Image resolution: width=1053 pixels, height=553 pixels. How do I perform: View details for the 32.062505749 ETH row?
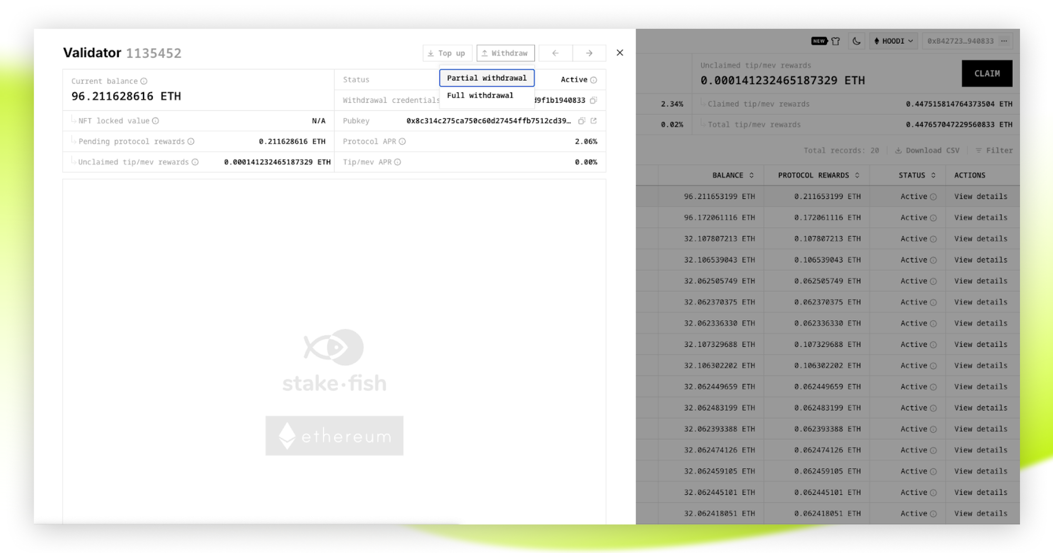[x=981, y=281]
